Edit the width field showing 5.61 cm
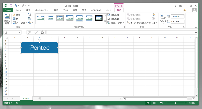The image size is (202, 109). tap(176, 22)
